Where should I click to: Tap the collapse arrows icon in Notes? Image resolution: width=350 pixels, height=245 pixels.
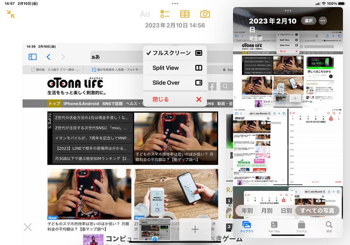[x=11, y=14]
